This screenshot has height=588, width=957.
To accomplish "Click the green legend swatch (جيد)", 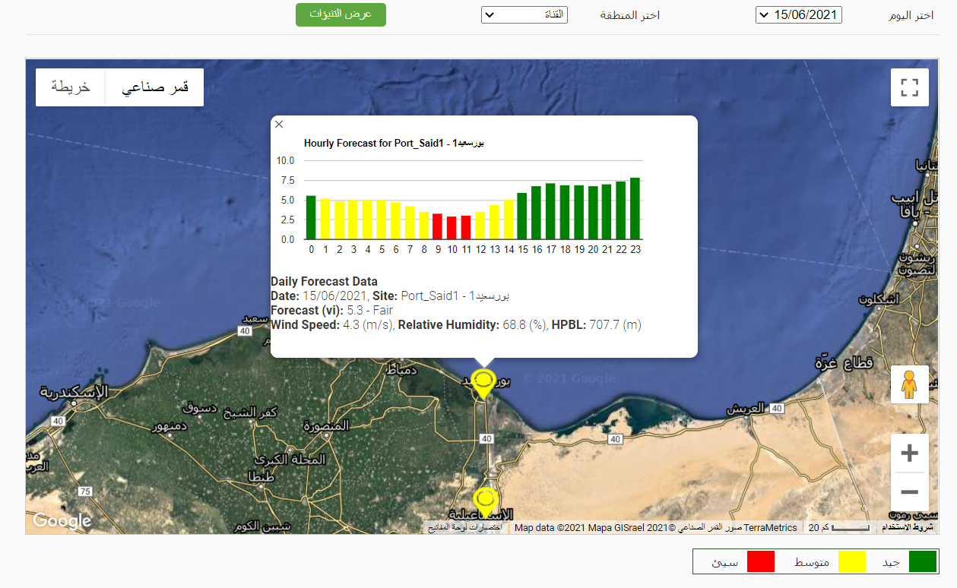I will pos(923,561).
